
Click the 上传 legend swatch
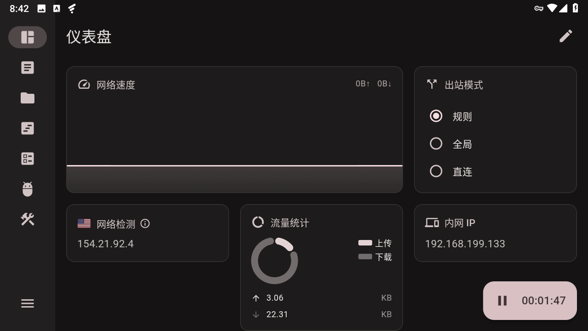[365, 243]
